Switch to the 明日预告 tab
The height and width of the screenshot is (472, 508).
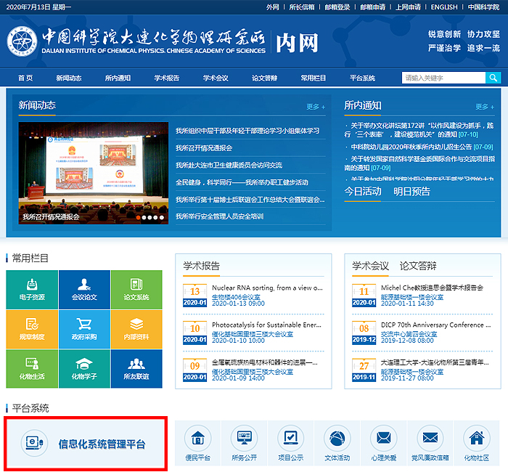point(411,192)
